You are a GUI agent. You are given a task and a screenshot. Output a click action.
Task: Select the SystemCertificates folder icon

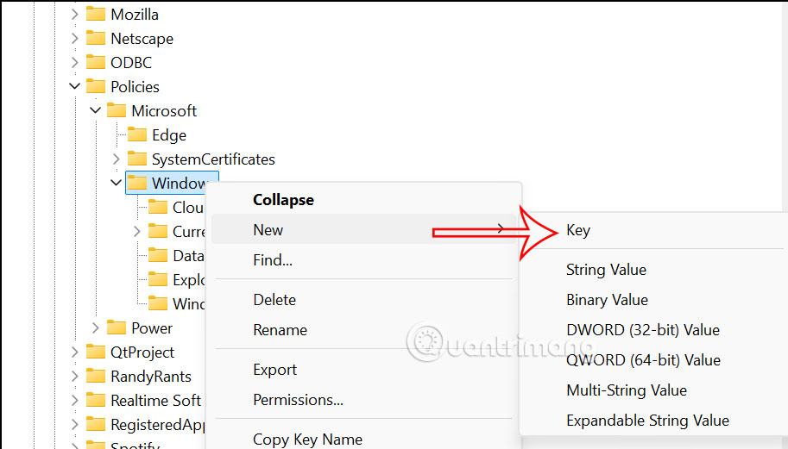pos(136,159)
